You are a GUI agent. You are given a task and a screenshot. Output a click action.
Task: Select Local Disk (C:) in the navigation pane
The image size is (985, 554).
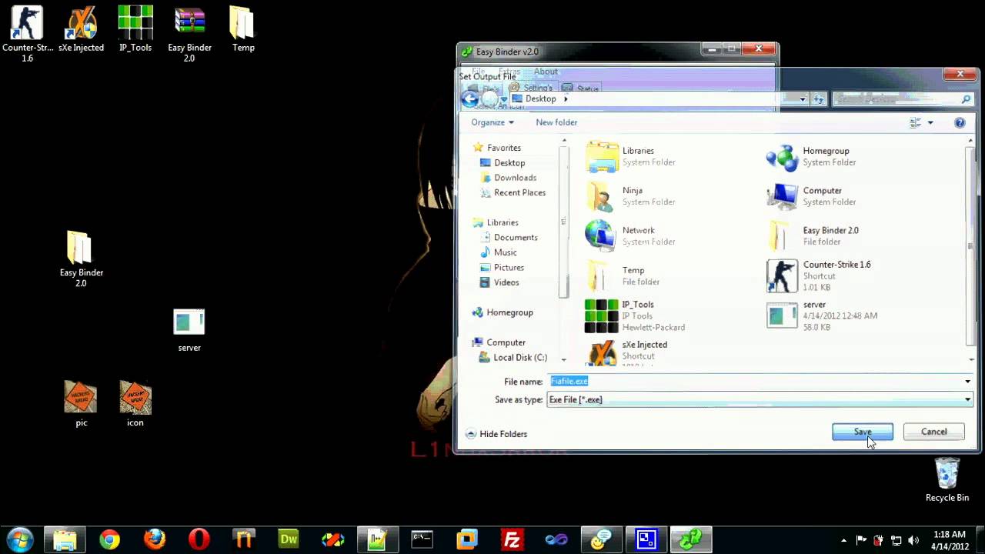pos(513,358)
